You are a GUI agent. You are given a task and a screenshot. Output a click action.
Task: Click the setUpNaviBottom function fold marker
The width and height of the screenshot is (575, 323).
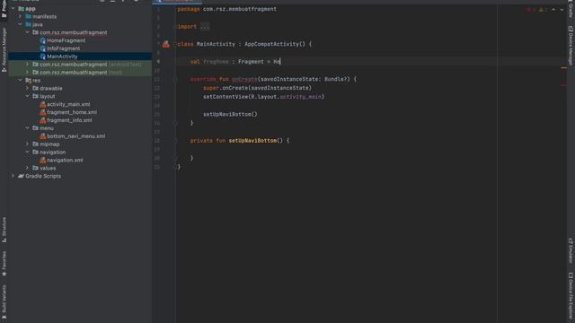(x=175, y=141)
